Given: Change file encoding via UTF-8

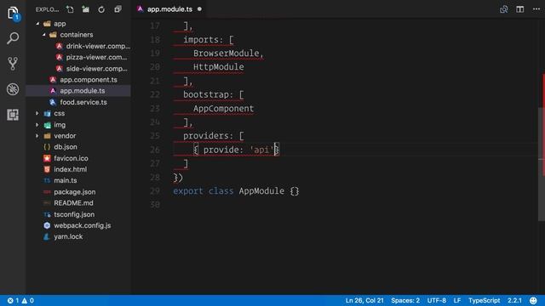Looking at the screenshot, I should pos(437,300).
